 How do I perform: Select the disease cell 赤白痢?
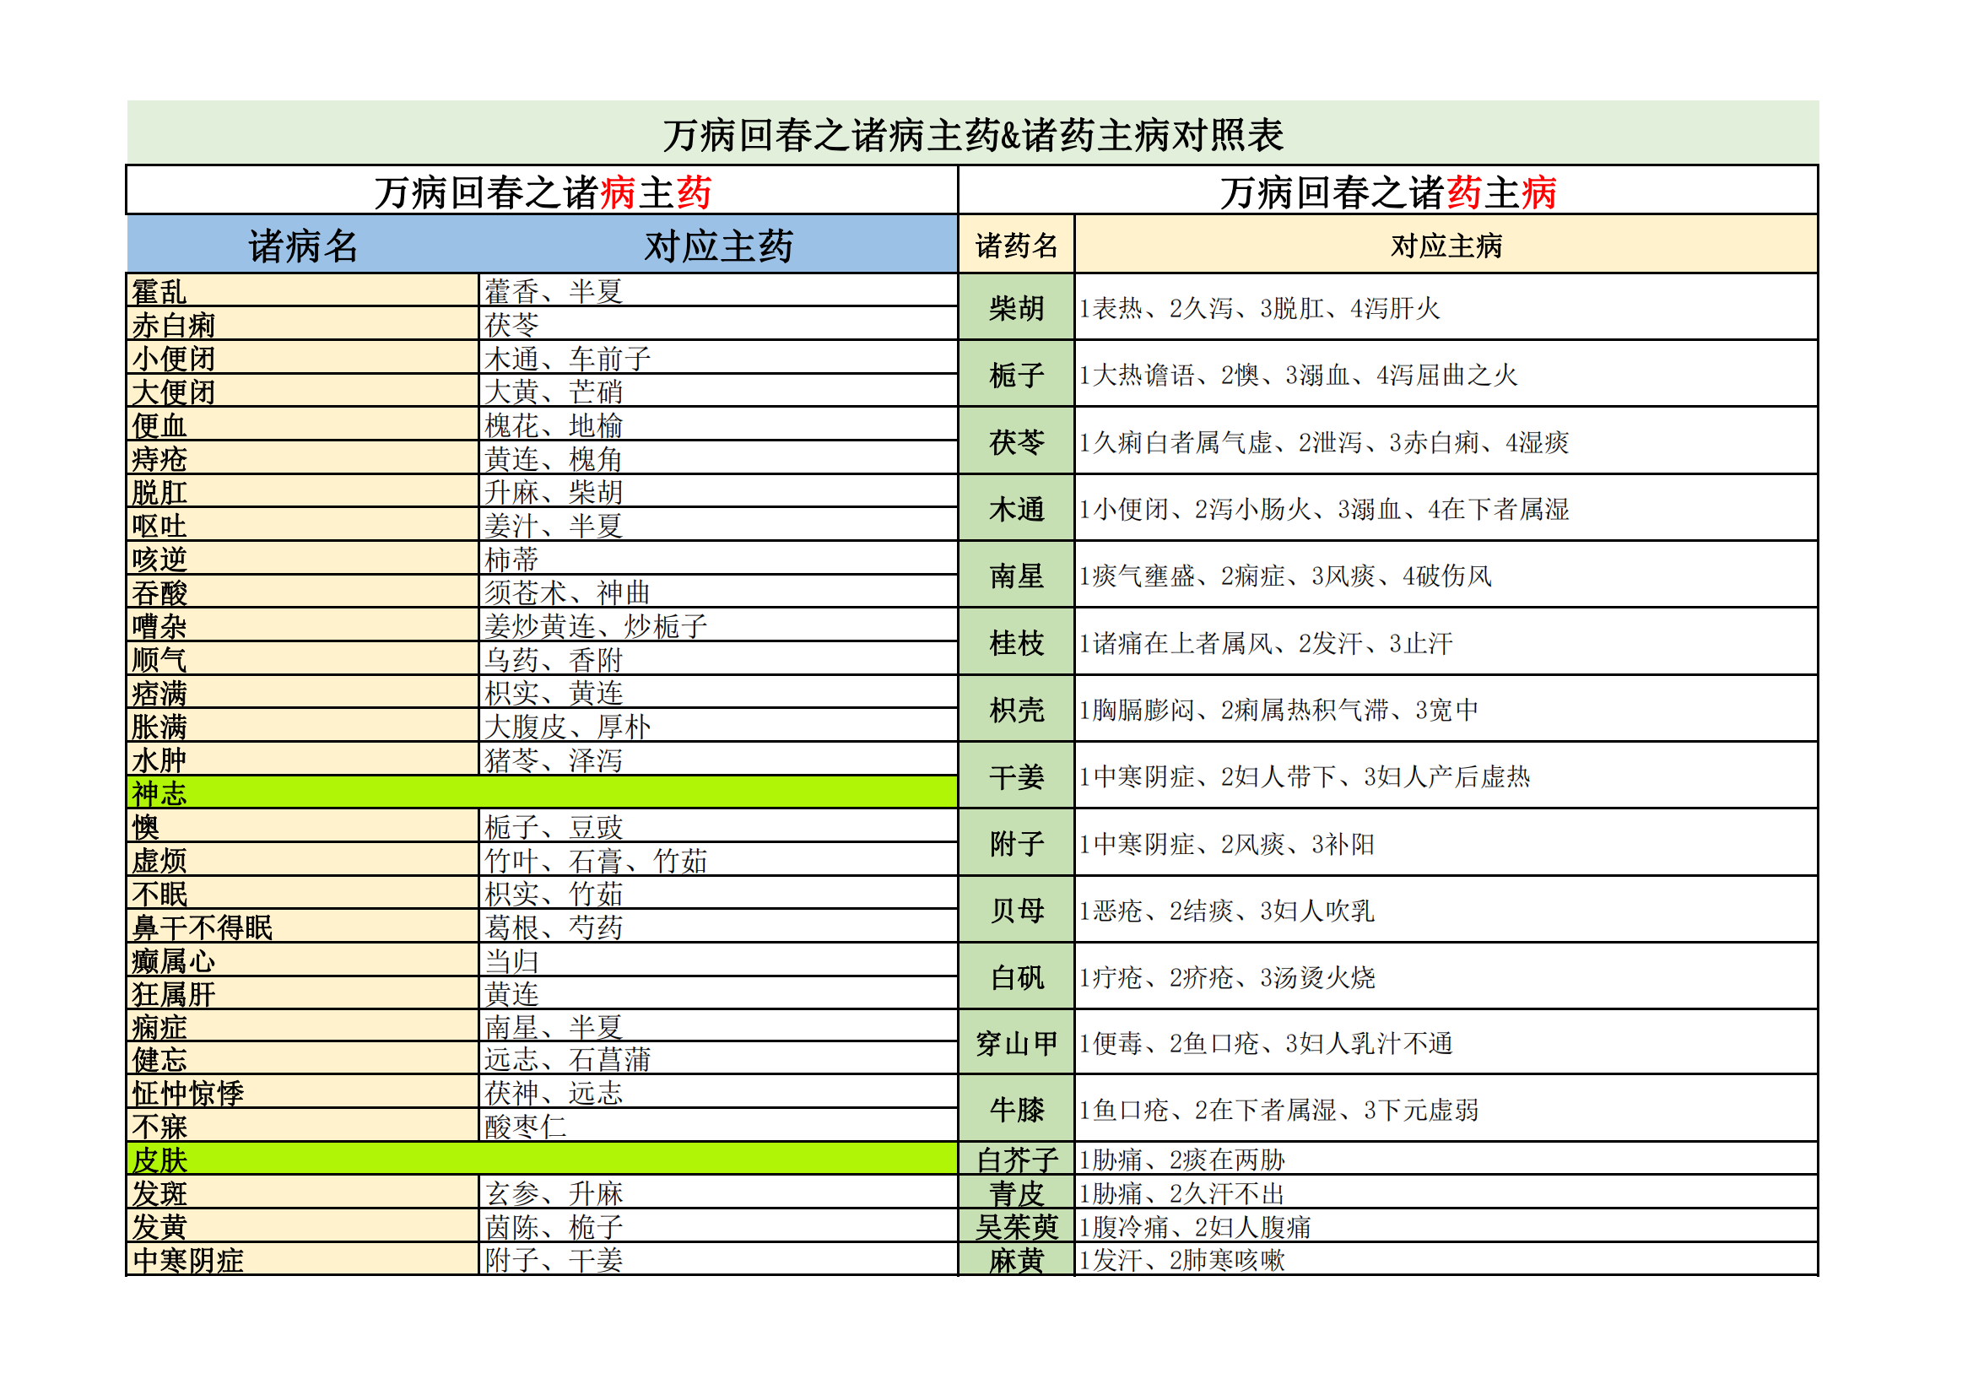point(302,324)
